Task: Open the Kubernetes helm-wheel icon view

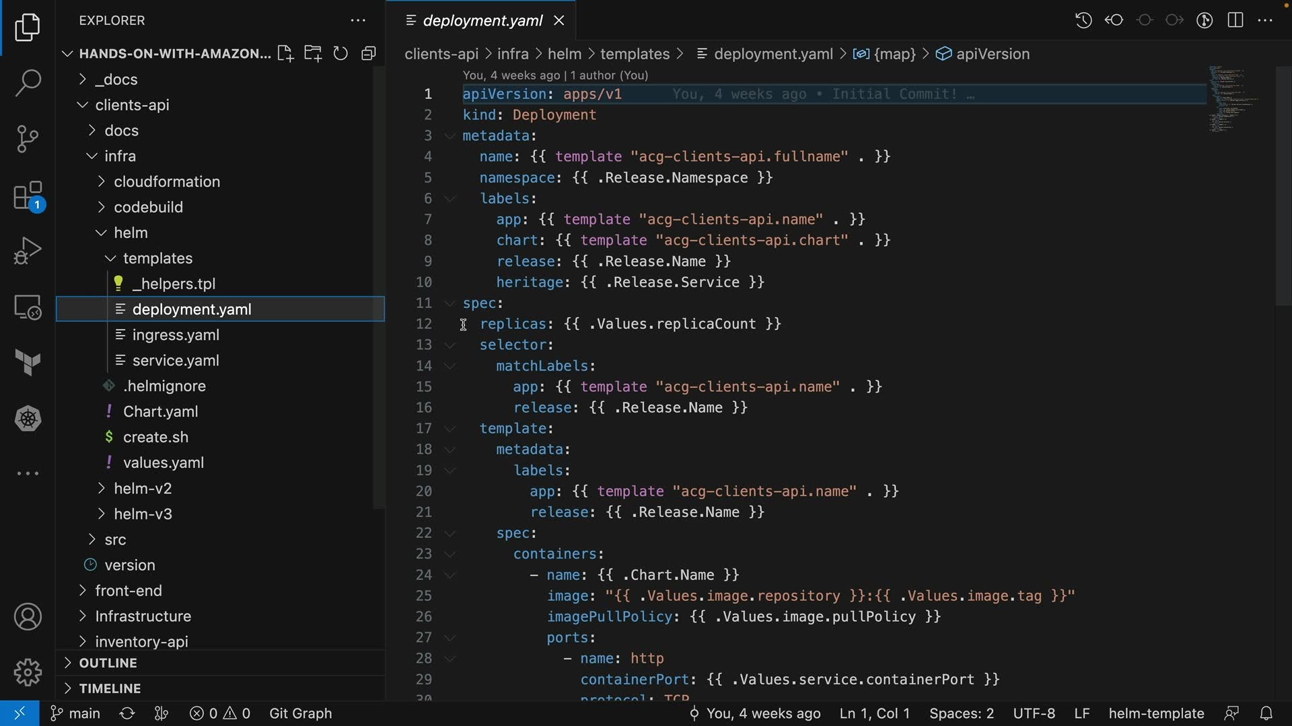Action: click(28, 419)
